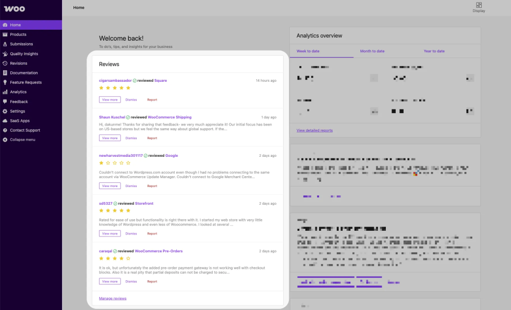This screenshot has width=511, height=310.
Task: Report the Shaun Kuschel review
Action: click(x=152, y=138)
